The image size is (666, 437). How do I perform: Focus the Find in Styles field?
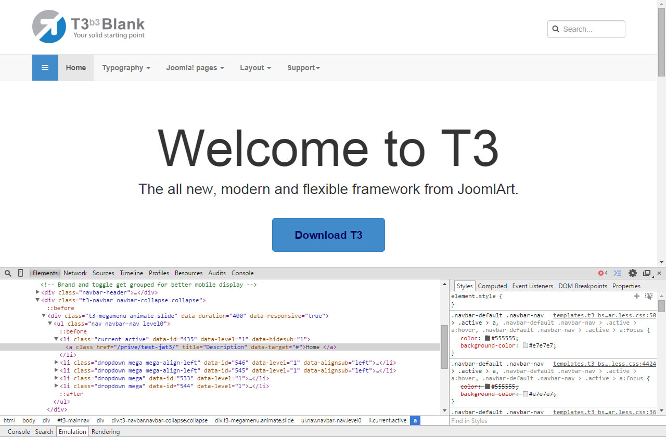tap(553, 420)
